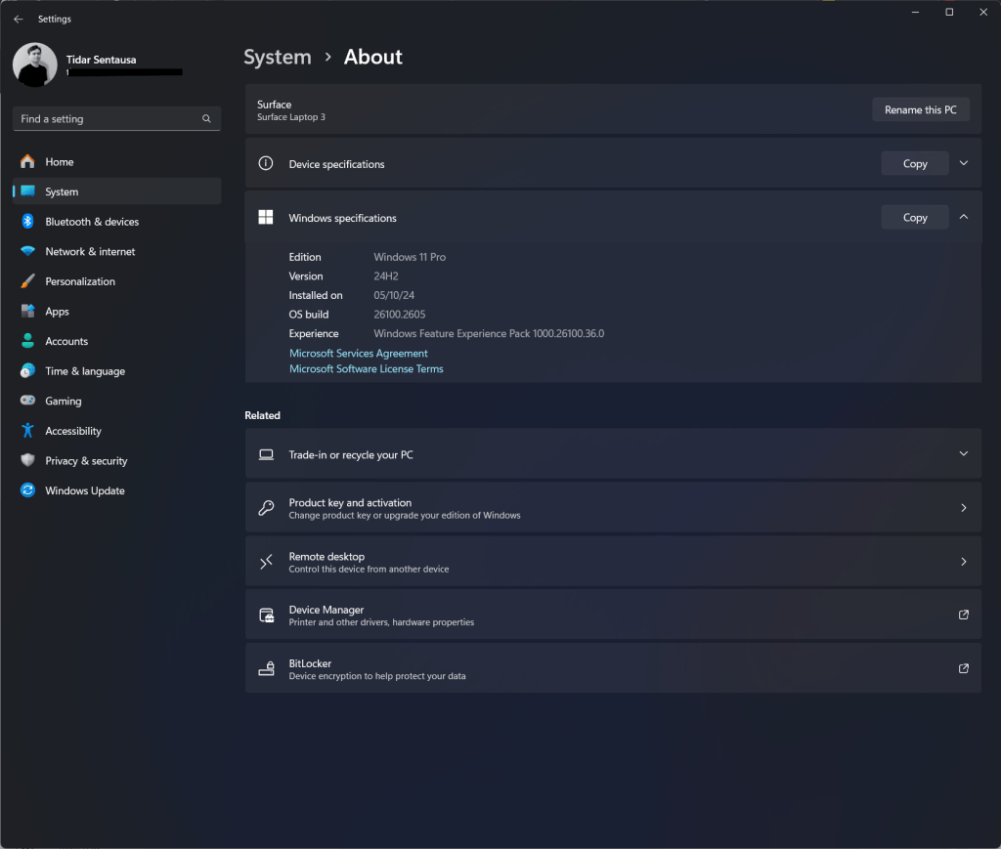
Task: Click Tidar Sentausa account name
Action: point(101,60)
